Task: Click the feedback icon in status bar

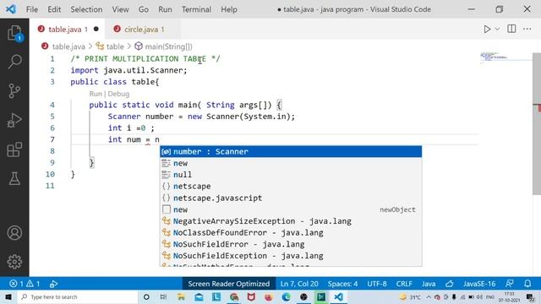Action: (509, 284)
